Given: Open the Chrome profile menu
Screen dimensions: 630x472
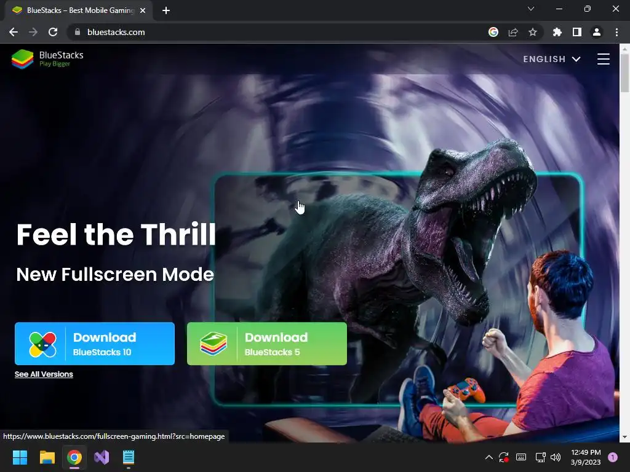Looking at the screenshot, I should click(x=597, y=32).
